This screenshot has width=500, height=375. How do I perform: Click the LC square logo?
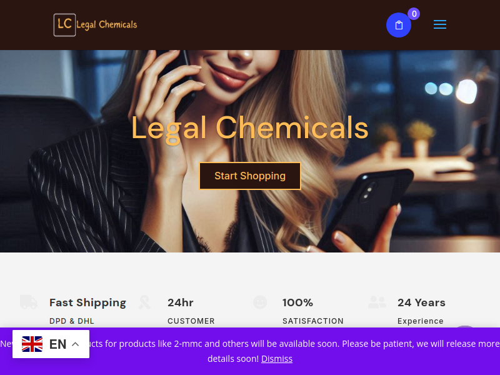coord(65,25)
